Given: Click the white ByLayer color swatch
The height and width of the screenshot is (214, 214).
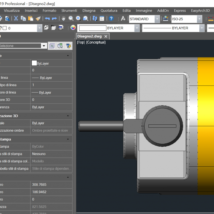Looking at the screenshot, I should coord(34,63).
